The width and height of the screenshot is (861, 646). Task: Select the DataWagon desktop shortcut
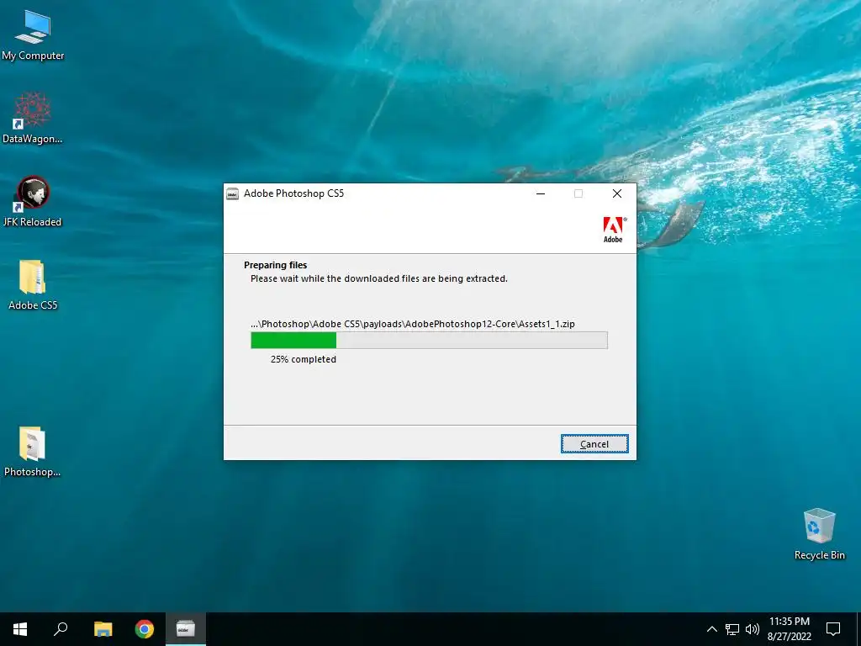coord(33,118)
